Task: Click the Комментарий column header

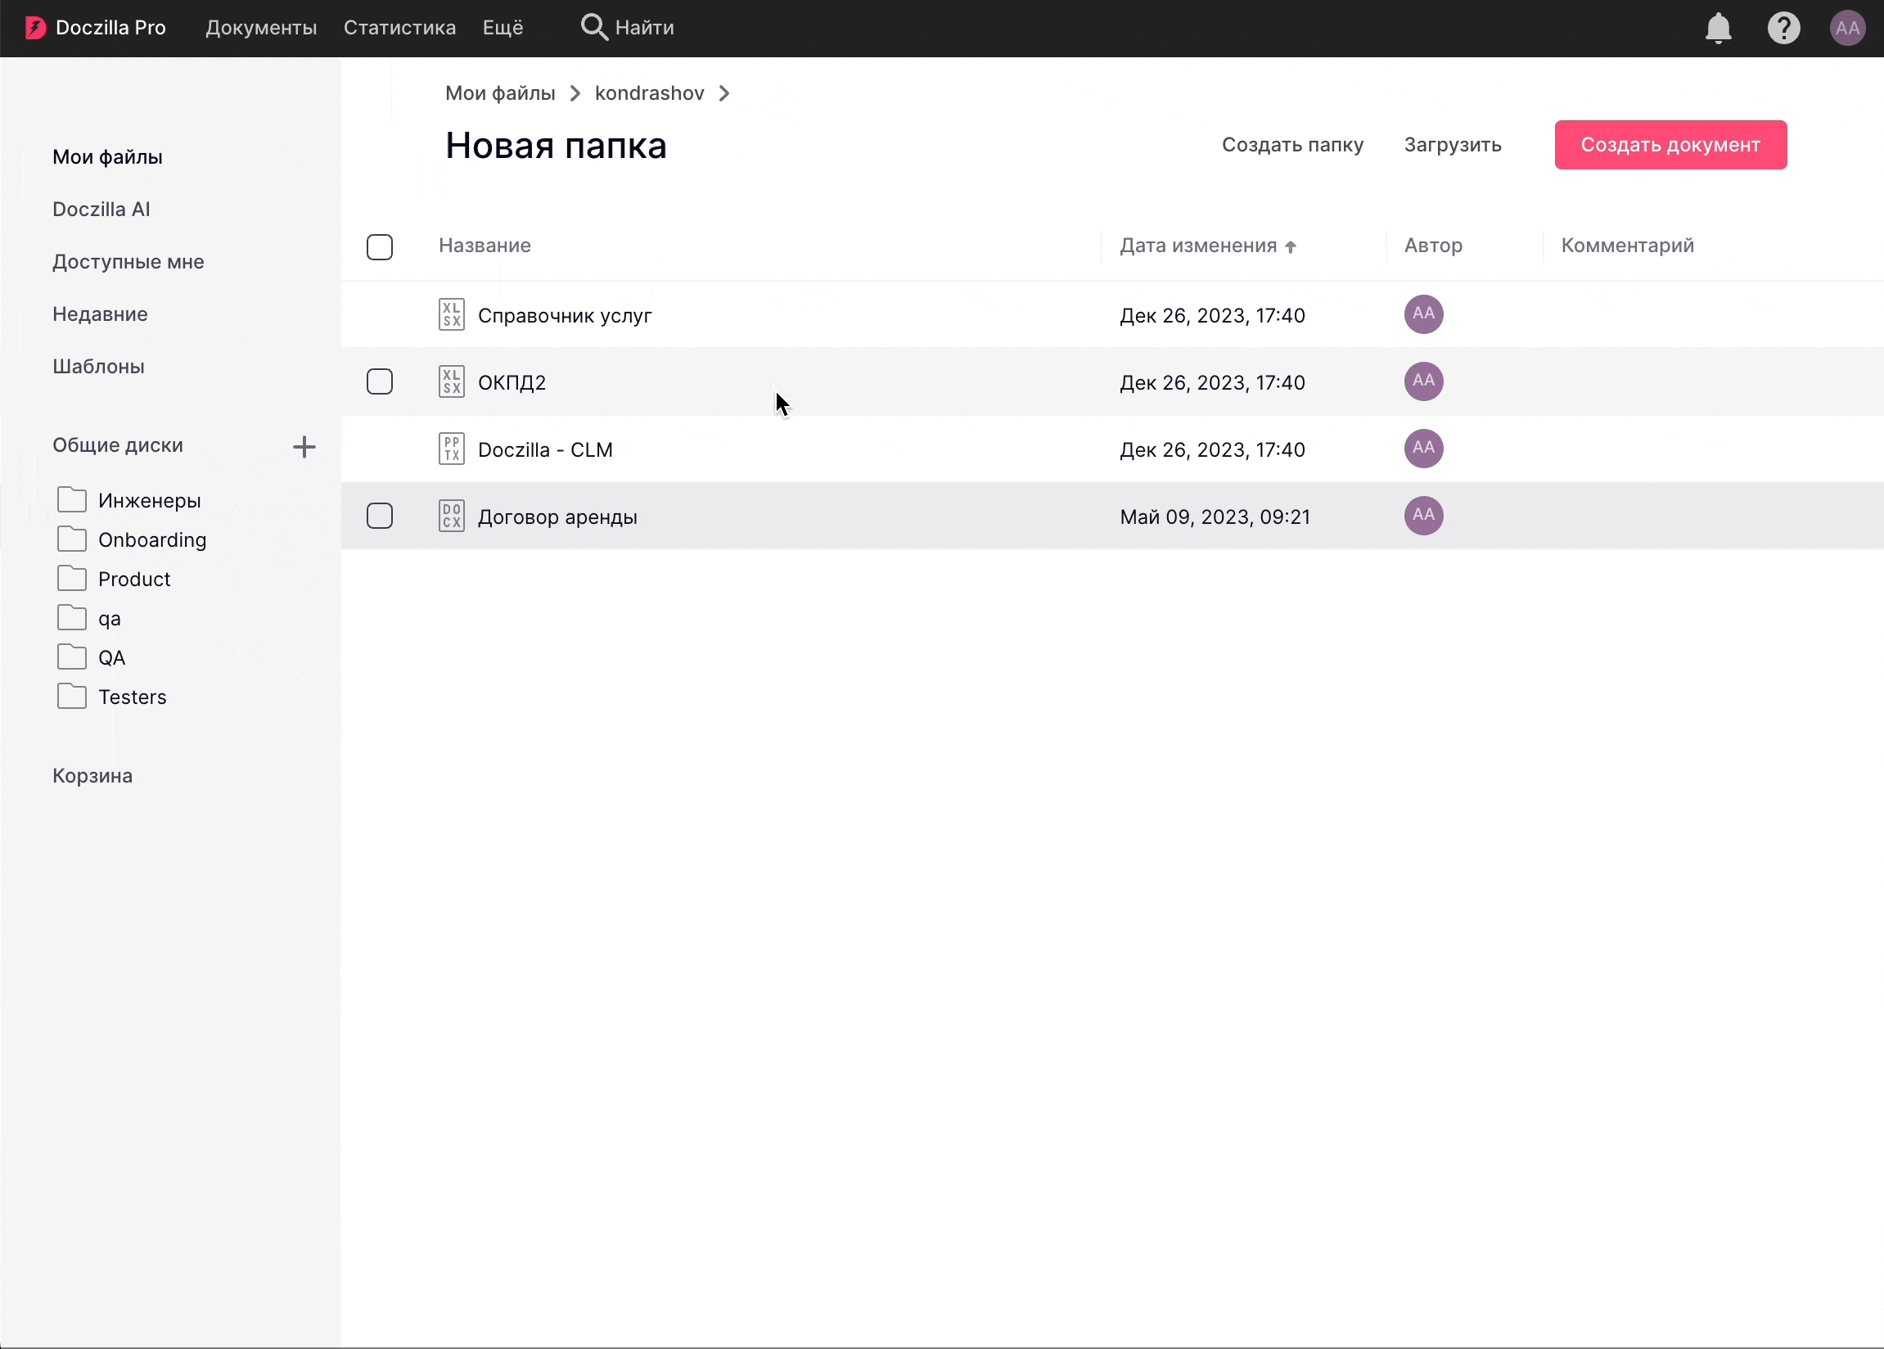Action: tap(1628, 245)
